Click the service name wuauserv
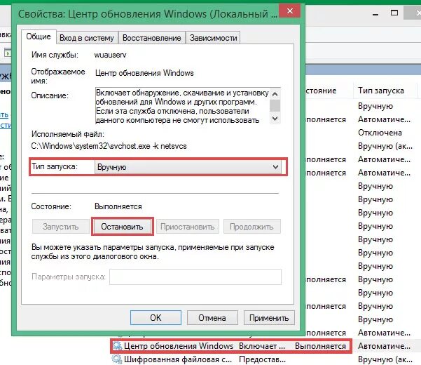This screenshot has width=421, height=365. click(110, 55)
